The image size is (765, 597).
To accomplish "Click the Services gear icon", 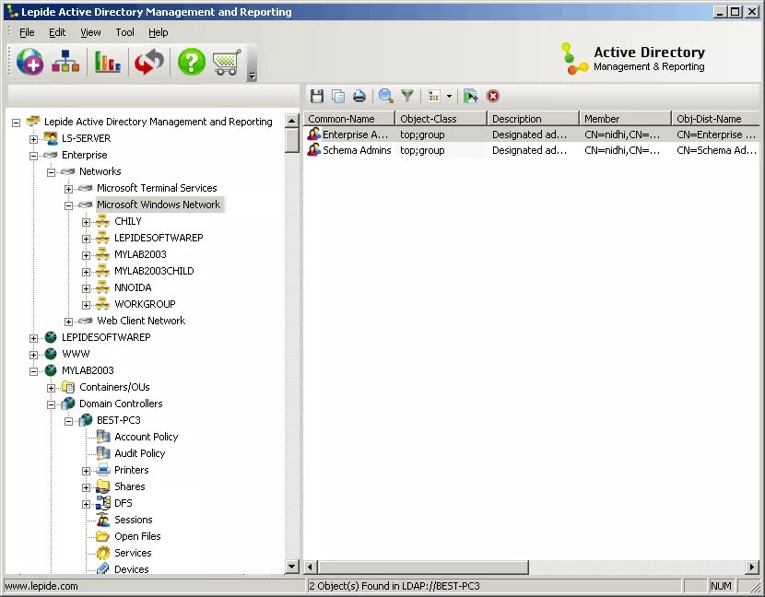I will [103, 553].
